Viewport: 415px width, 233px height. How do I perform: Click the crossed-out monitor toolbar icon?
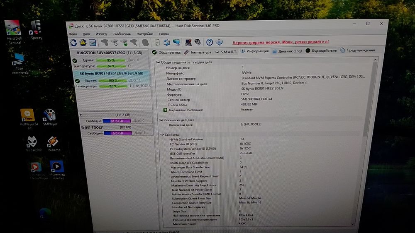[188, 42]
